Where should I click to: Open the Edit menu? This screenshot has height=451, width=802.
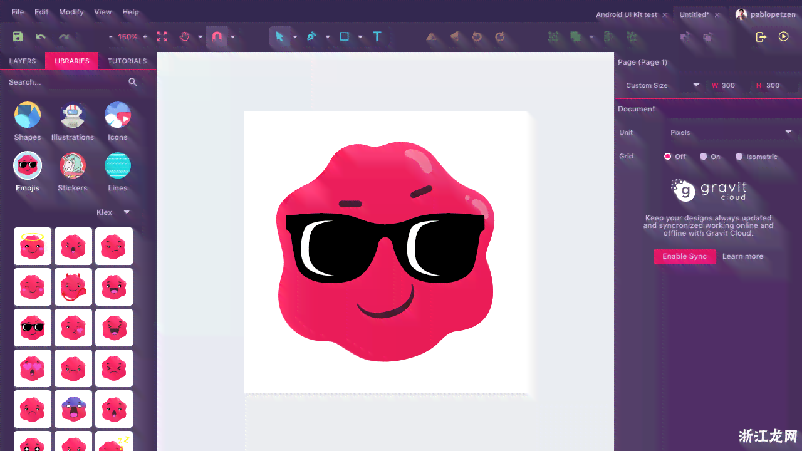click(41, 12)
